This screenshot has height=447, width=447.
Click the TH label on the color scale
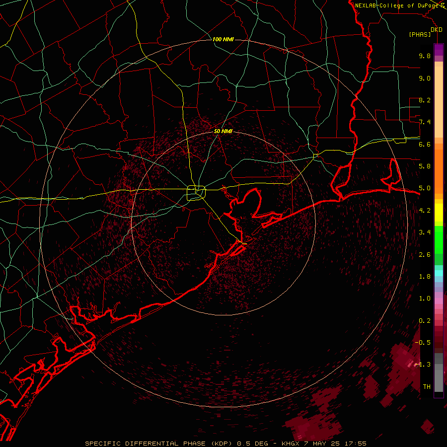427,387
